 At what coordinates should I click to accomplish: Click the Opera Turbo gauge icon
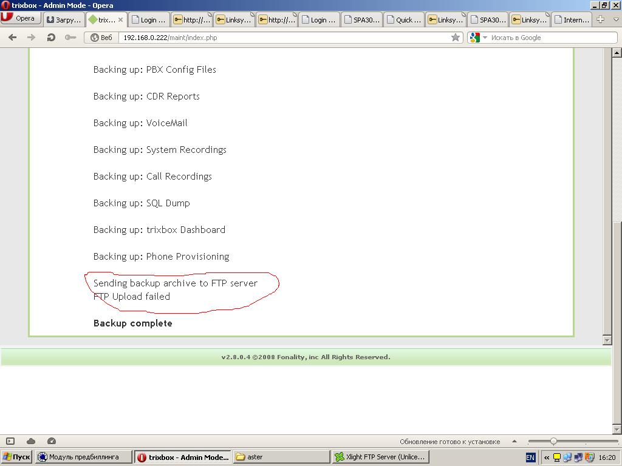tap(52, 441)
